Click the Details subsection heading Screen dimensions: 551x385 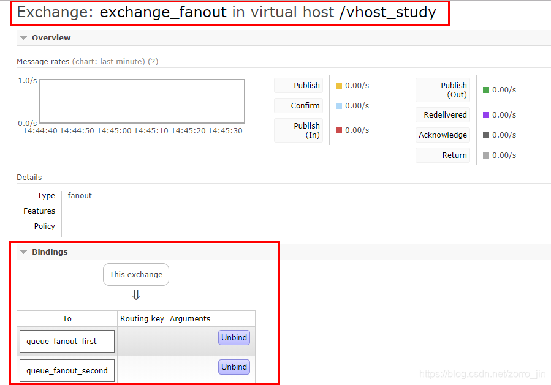coord(29,178)
